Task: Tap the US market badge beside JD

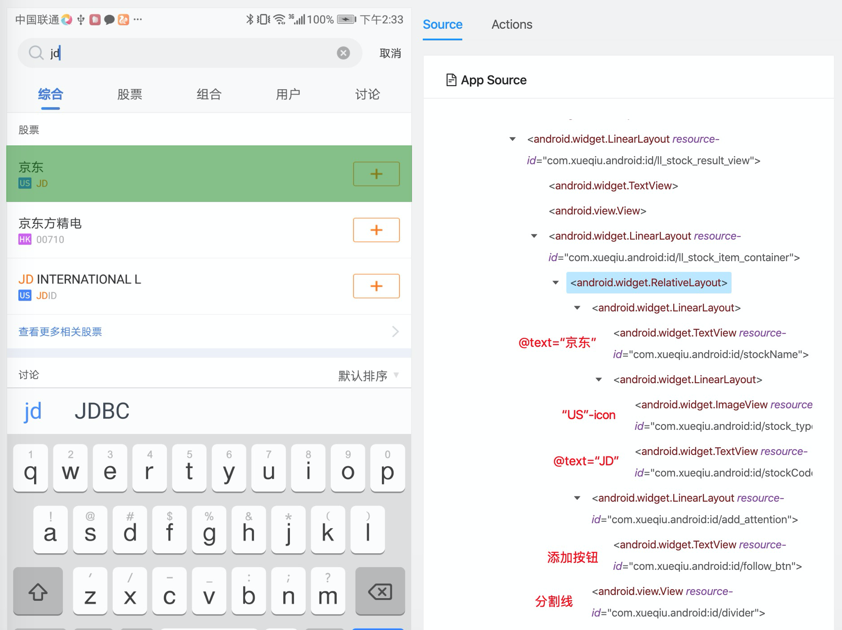Action: tap(25, 183)
